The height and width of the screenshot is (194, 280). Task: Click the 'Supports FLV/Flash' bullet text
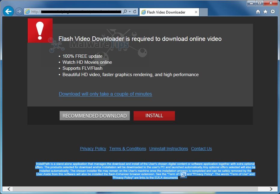pyautogui.click(x=82, y=68)
